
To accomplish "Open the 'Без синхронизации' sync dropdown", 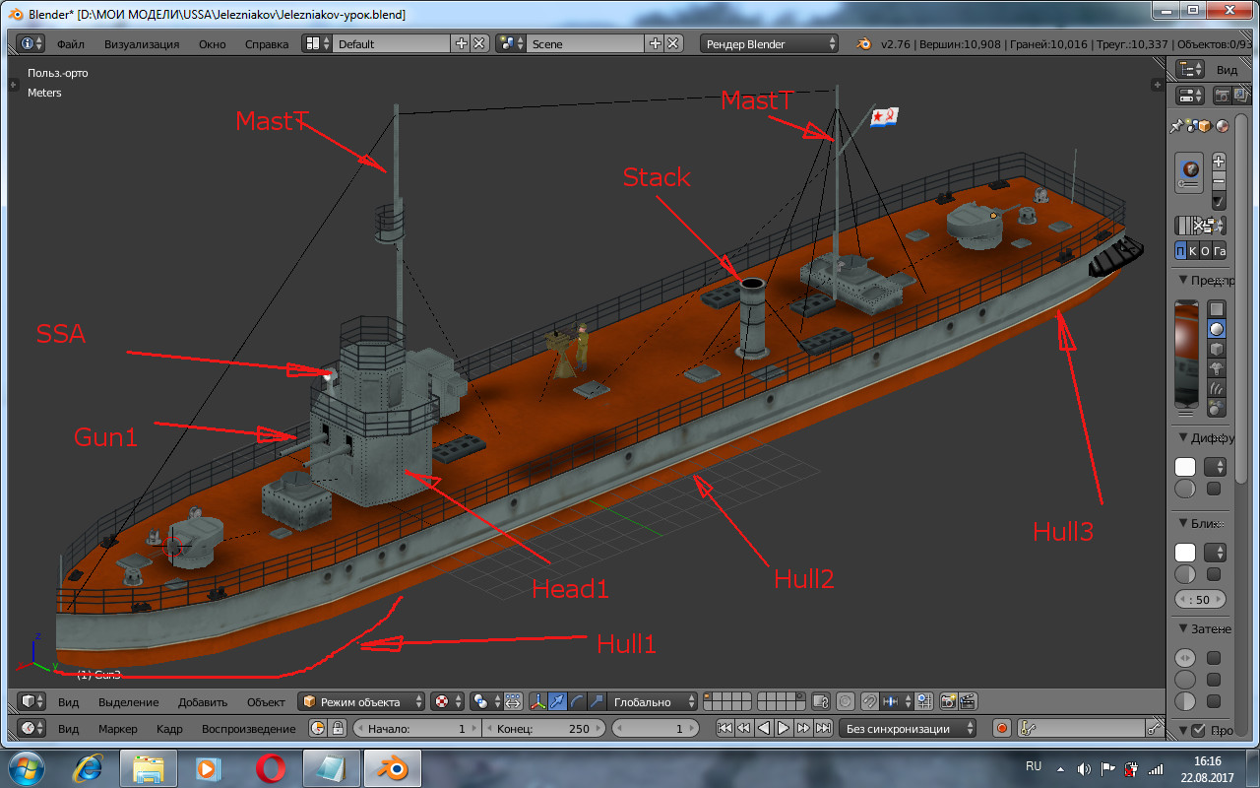I will tap(908, 729).
